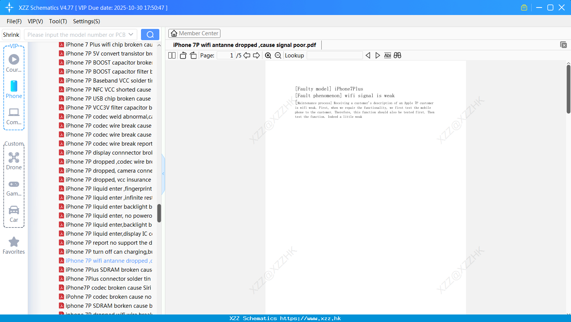Open iPhone 7P BOOST capacitor filter file
Screen dimensions: 571x322
click(106, 72)
